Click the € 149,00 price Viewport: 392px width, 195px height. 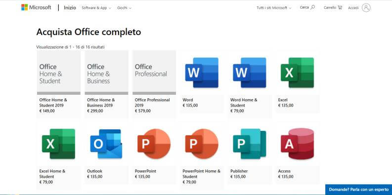(47, 111)
